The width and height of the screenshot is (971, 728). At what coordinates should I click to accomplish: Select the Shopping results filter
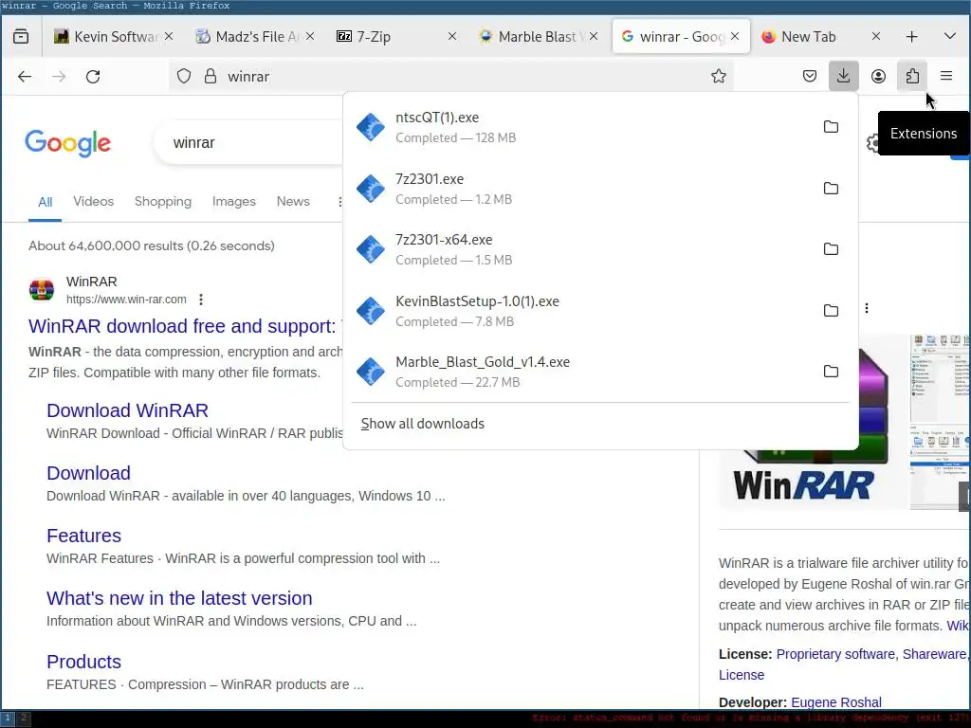163,201
